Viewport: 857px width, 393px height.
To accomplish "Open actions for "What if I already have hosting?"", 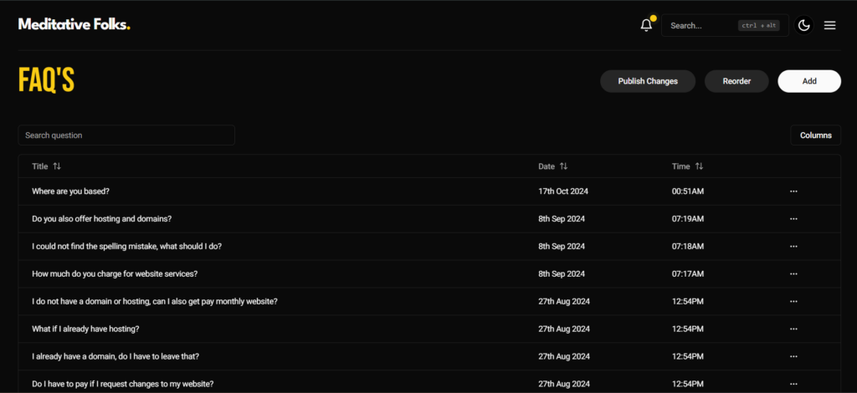I will point(793,329).
